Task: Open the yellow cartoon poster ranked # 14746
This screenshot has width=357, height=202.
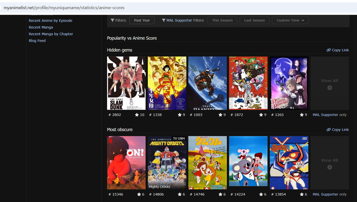Action: (x=208, y=163)
